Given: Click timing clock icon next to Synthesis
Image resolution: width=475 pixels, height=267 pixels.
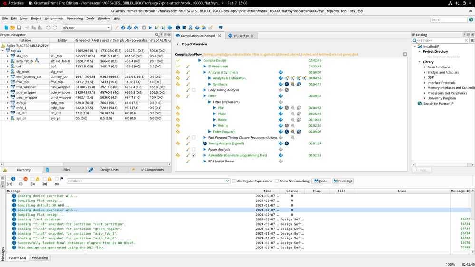Looking at the screenshot, I should pos(287,84).
